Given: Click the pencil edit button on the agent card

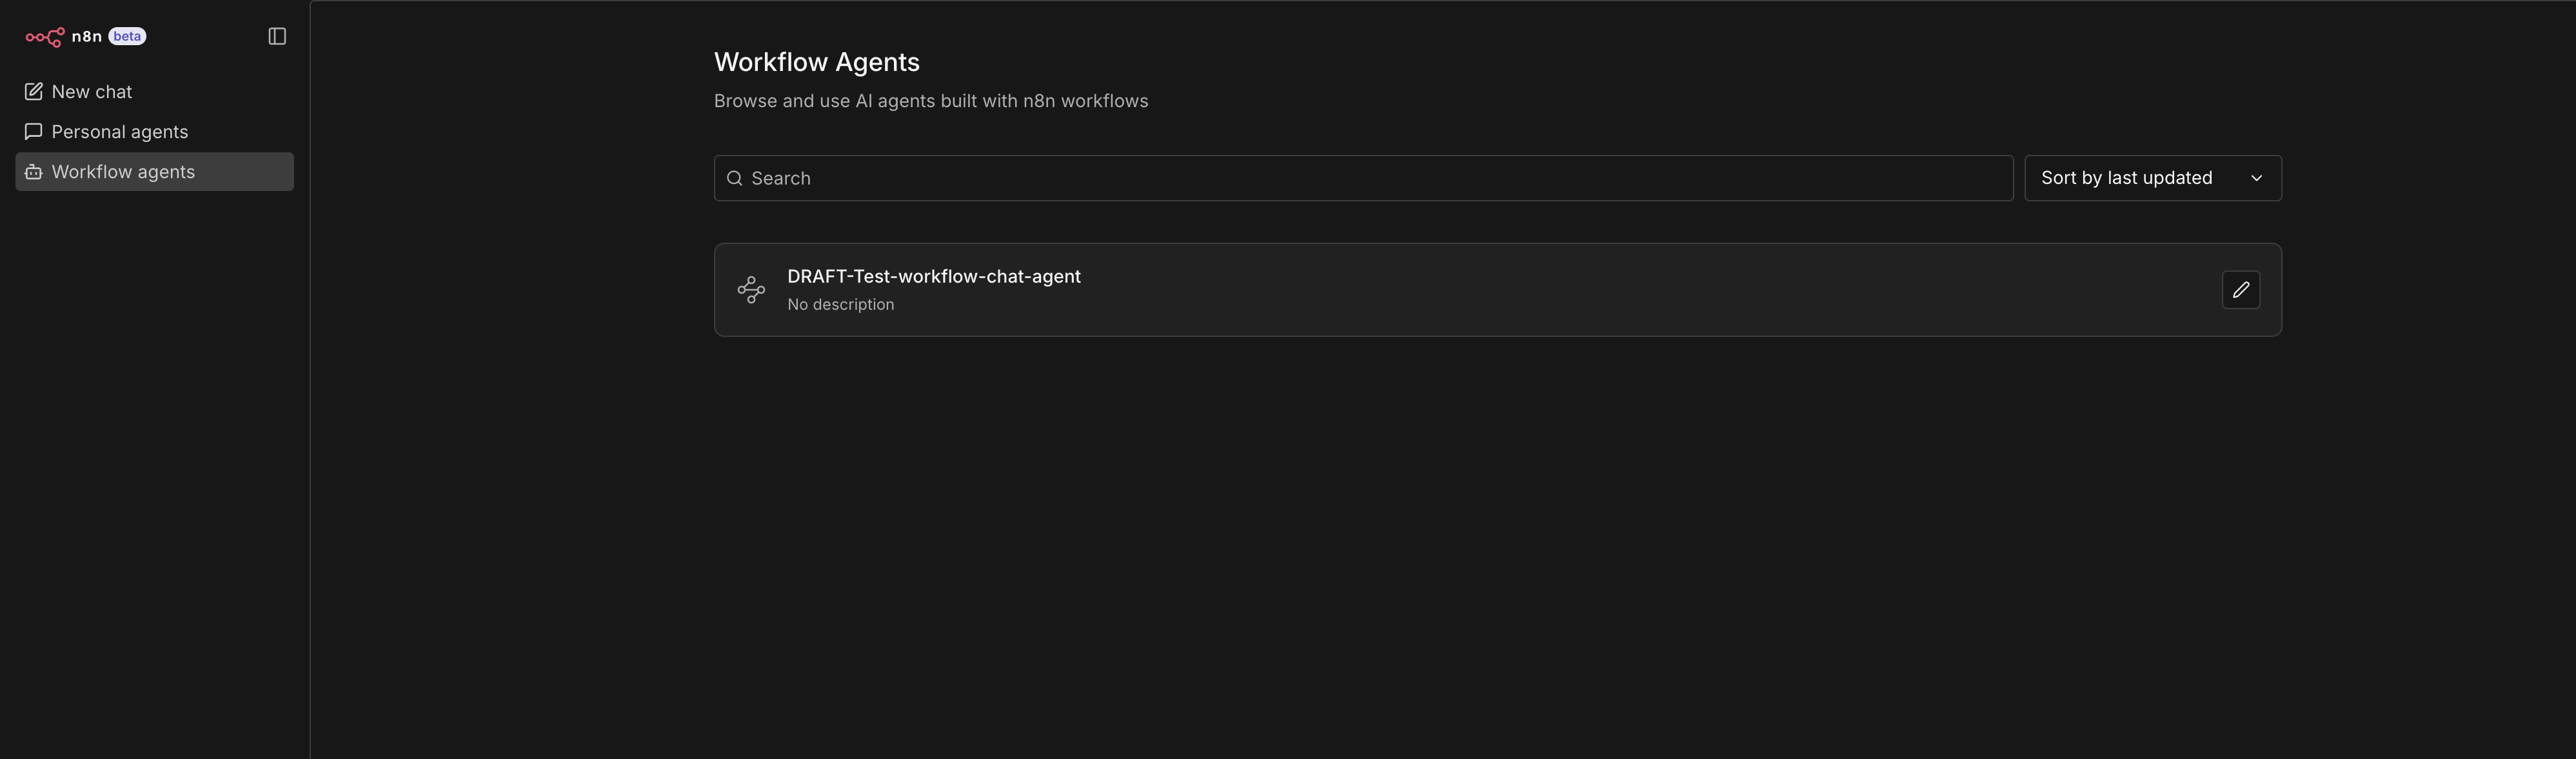Looking at the screenshot, I should coord(2240,290).
